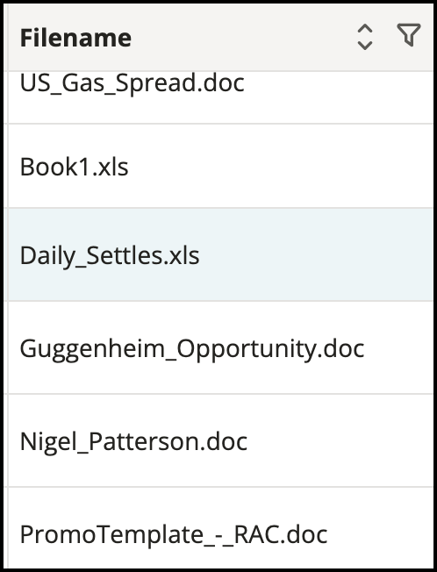Toggle sorting with the Filename sort arrows
The image size is (437, 572).
tap(365, 37)
